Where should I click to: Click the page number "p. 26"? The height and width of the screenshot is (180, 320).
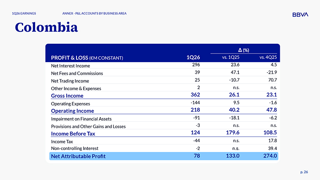pos(304,172)
